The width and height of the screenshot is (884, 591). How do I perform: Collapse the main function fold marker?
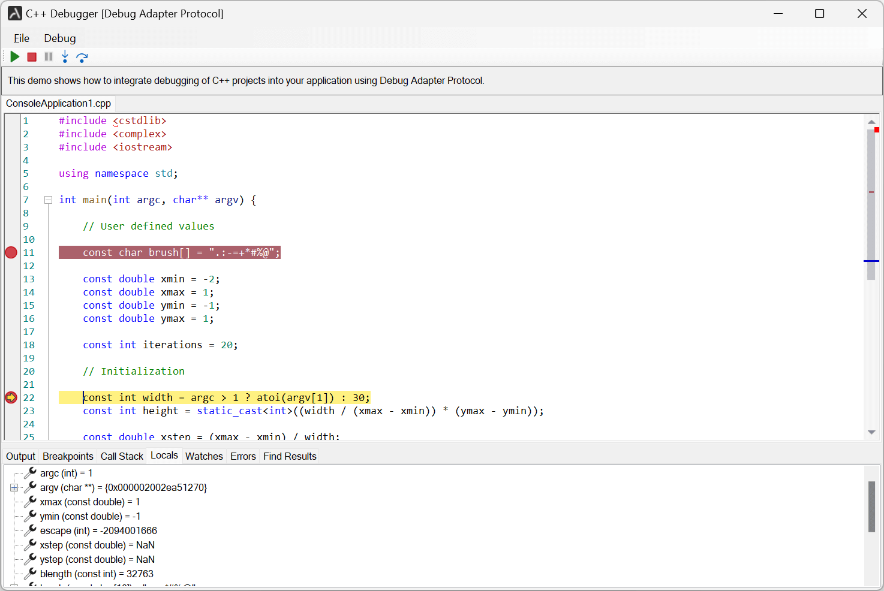click(x=48, y=200)
